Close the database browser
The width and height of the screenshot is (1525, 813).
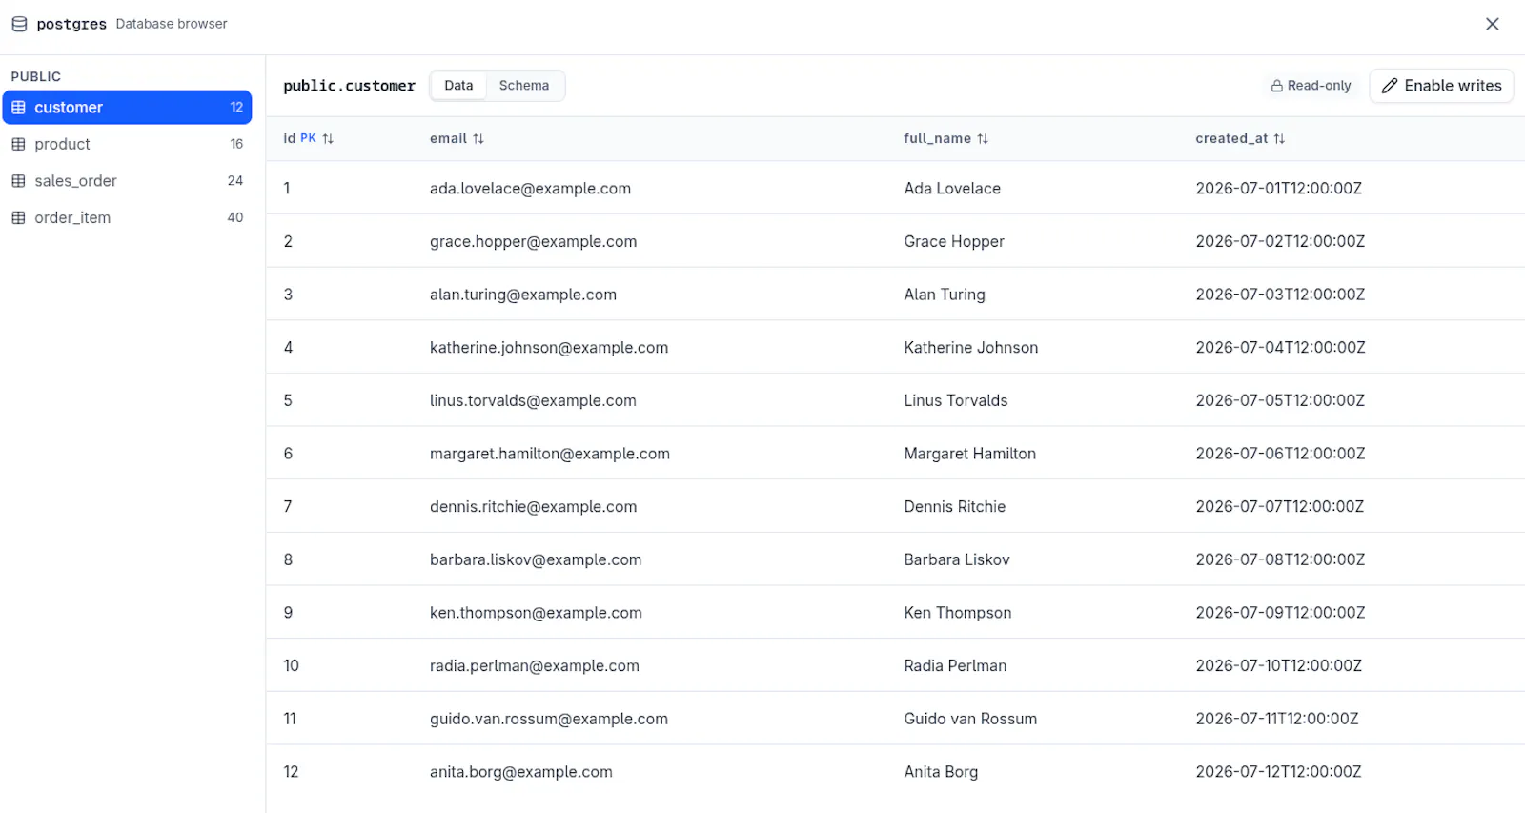click(x=1493, y=24)
